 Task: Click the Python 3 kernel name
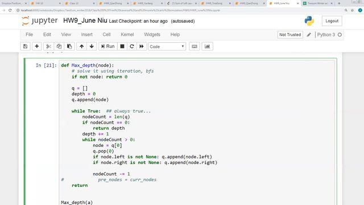(x=326, y=35)
